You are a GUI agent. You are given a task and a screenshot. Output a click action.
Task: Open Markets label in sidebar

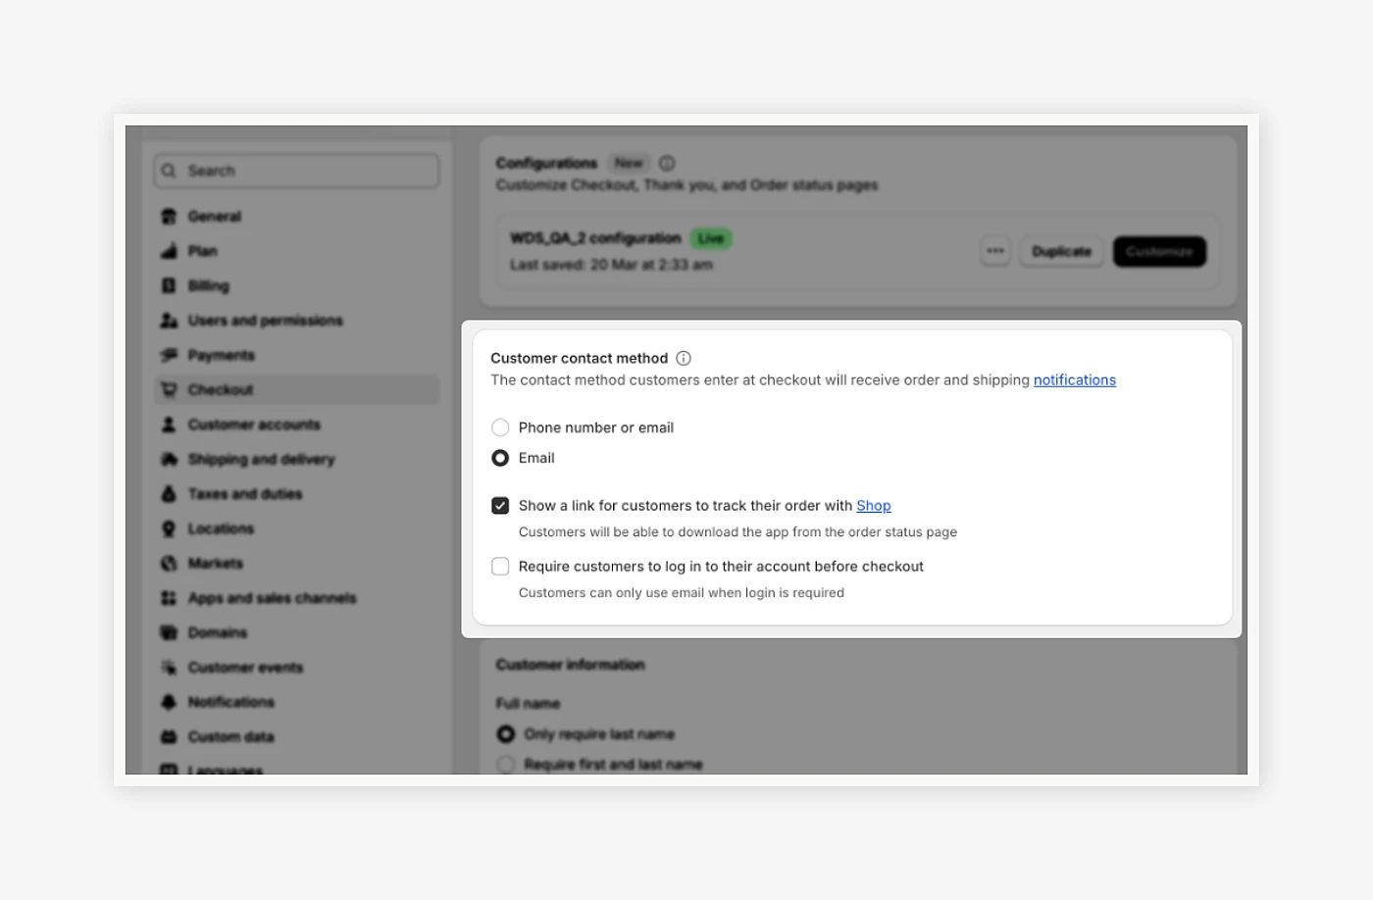[x=216, y=564]
